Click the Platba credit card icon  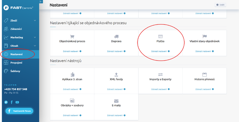pyautogui.click(x=160, y=36)
